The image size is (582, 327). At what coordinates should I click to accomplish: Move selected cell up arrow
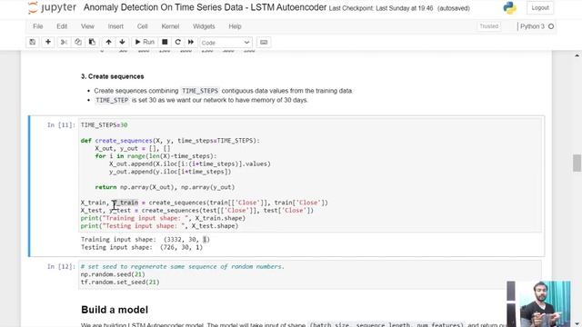[108, 43]
